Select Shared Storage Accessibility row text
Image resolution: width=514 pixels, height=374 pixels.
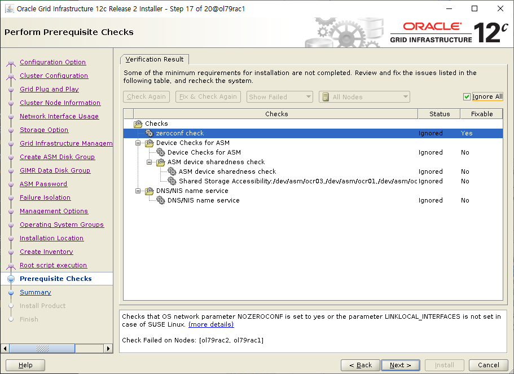coord(298,181)
